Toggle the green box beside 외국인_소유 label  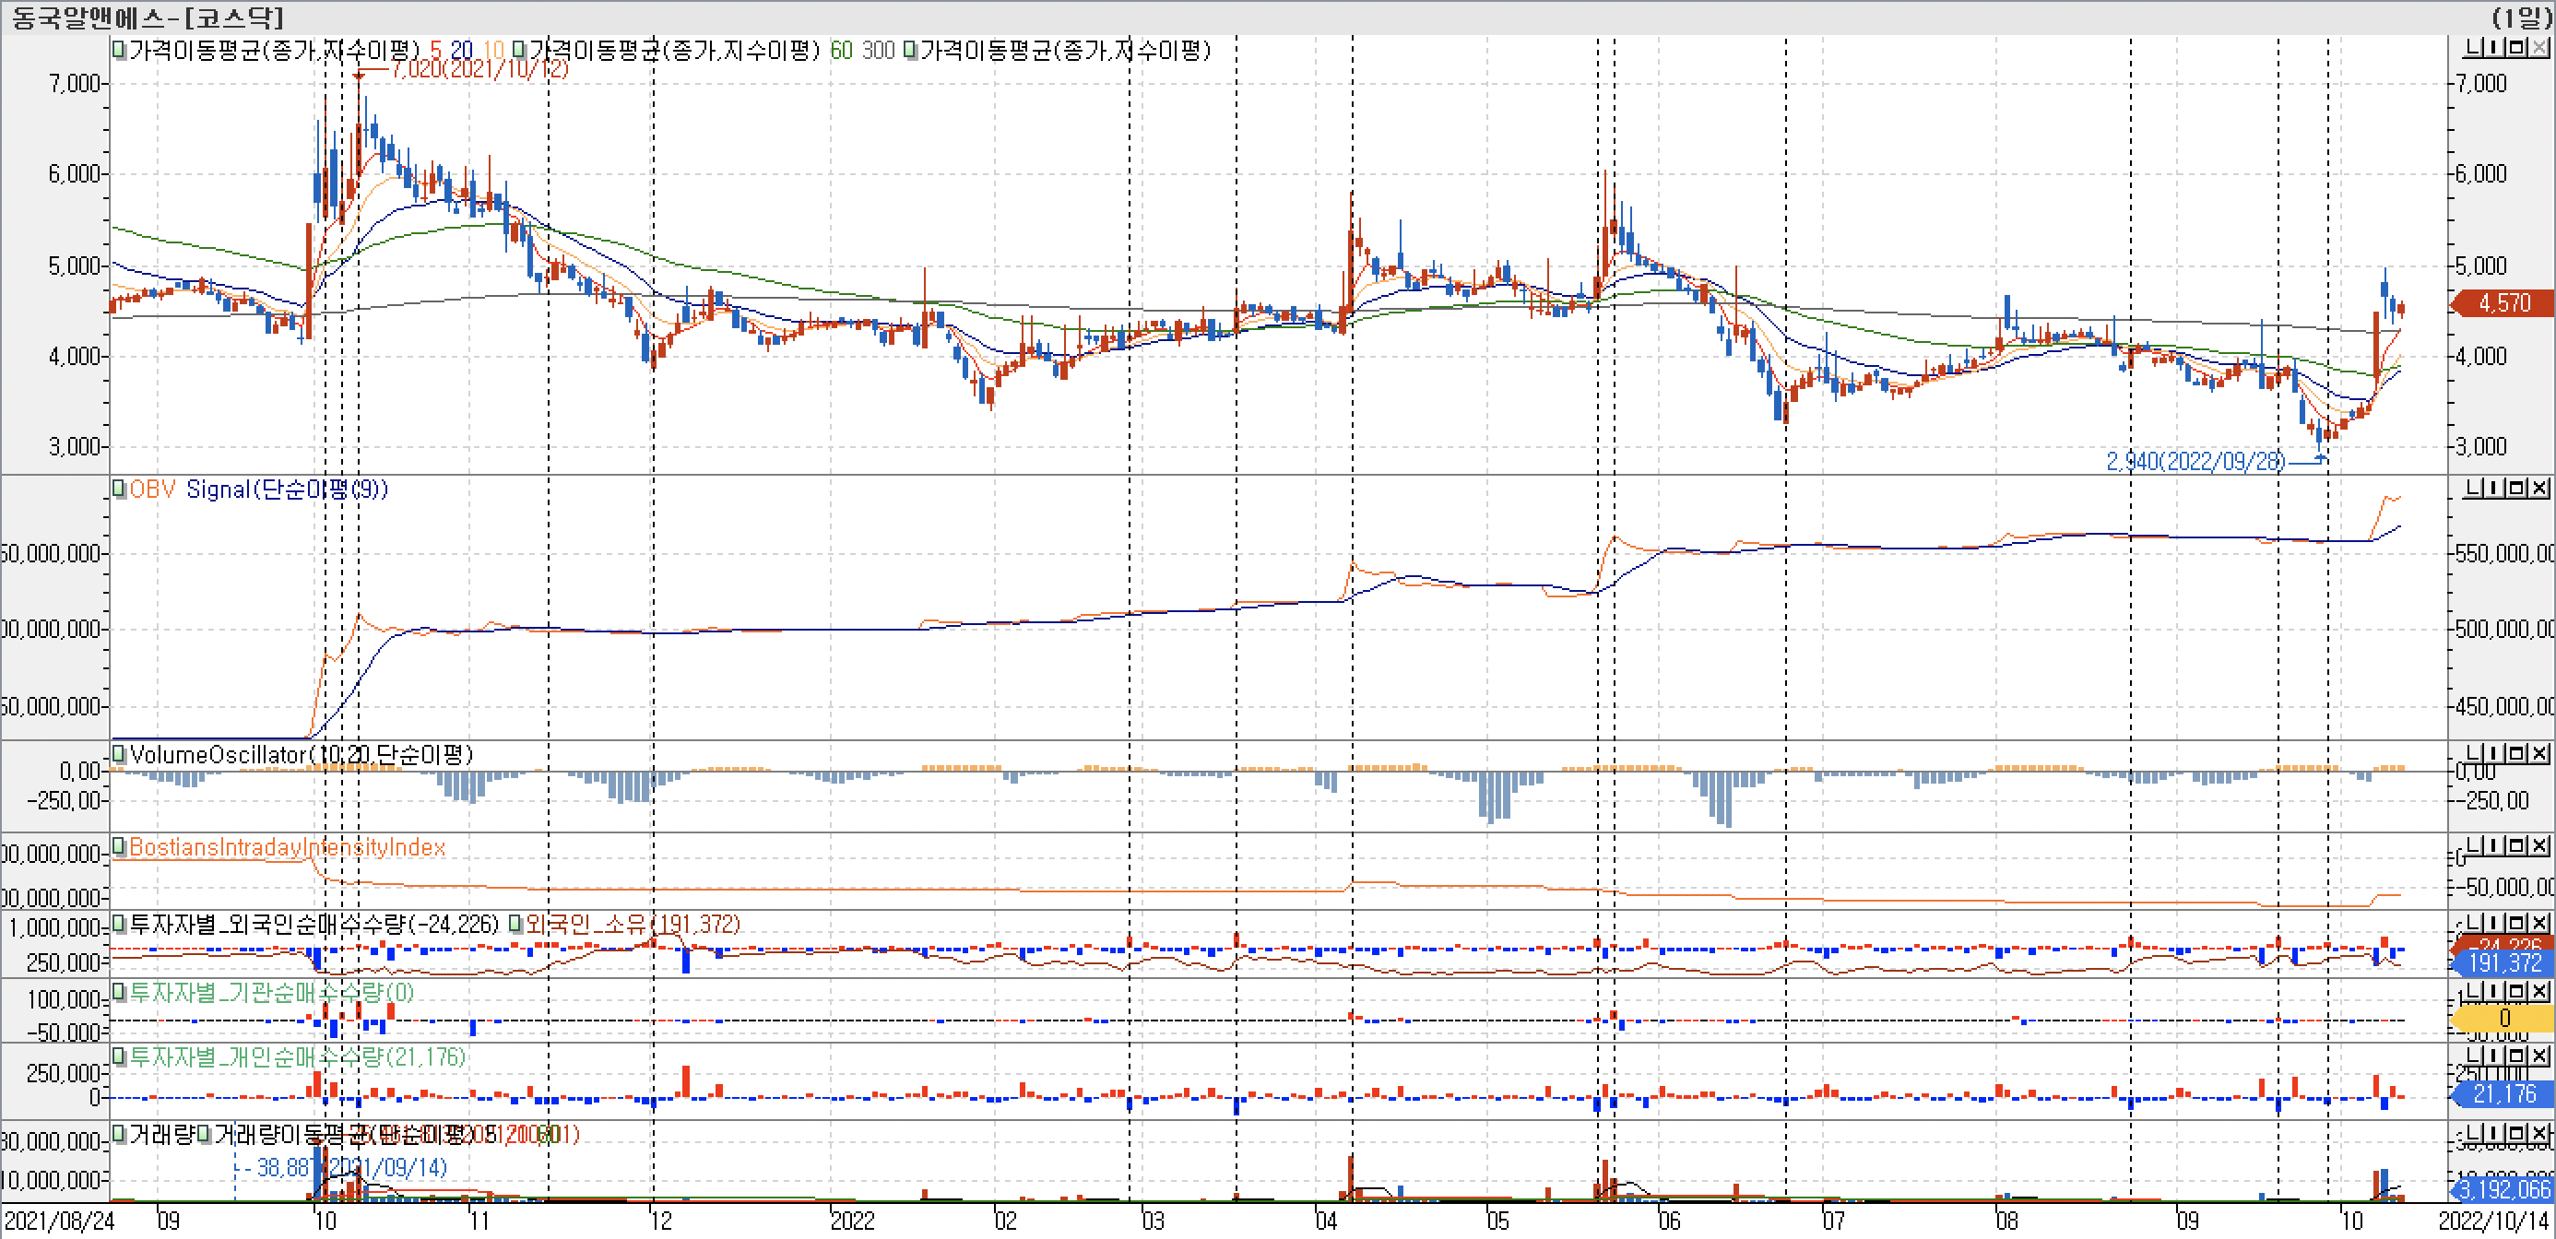tap(516, 925)
